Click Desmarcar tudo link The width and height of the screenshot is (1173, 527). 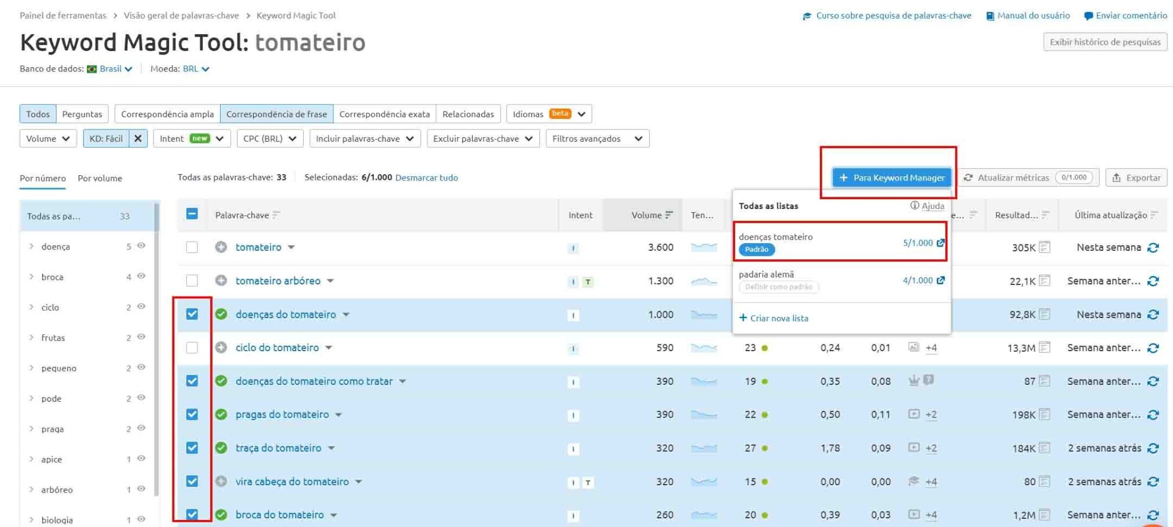pyautogui.click(x=427, y=178)
